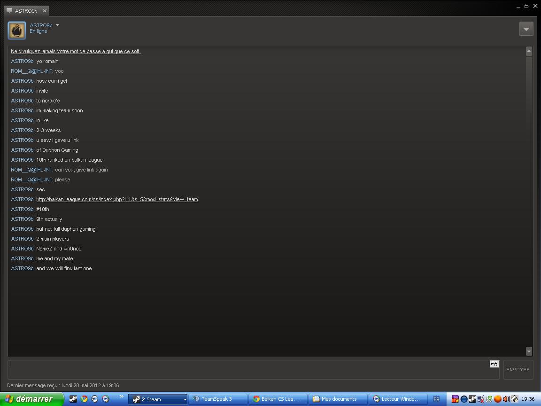
Task: Click the chat scrollbar down arrow
Action: (529, 351)
